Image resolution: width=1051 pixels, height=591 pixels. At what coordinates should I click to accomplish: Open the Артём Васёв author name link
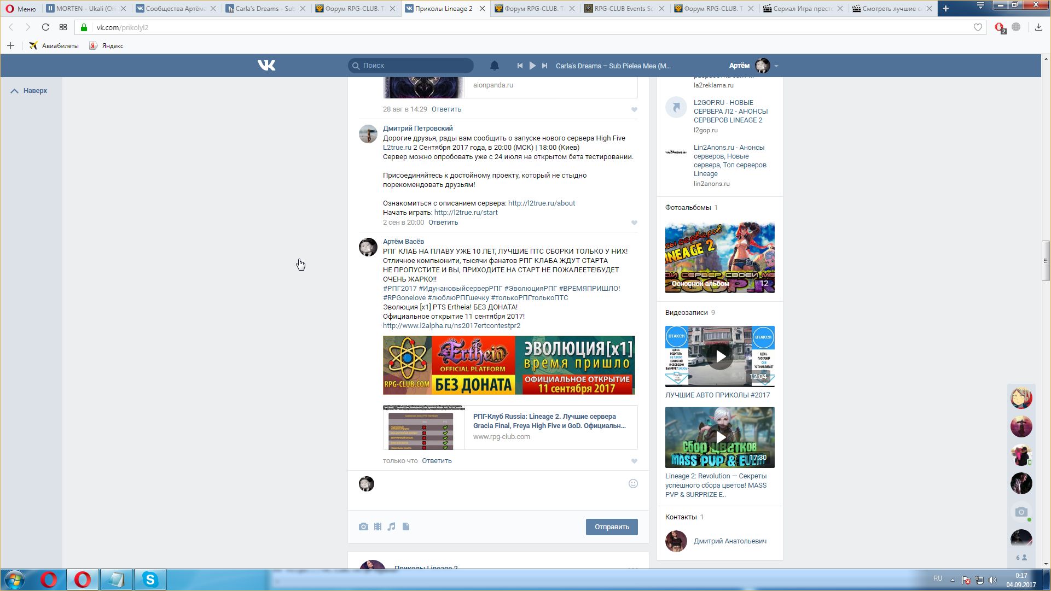click(x=403, y=242)
